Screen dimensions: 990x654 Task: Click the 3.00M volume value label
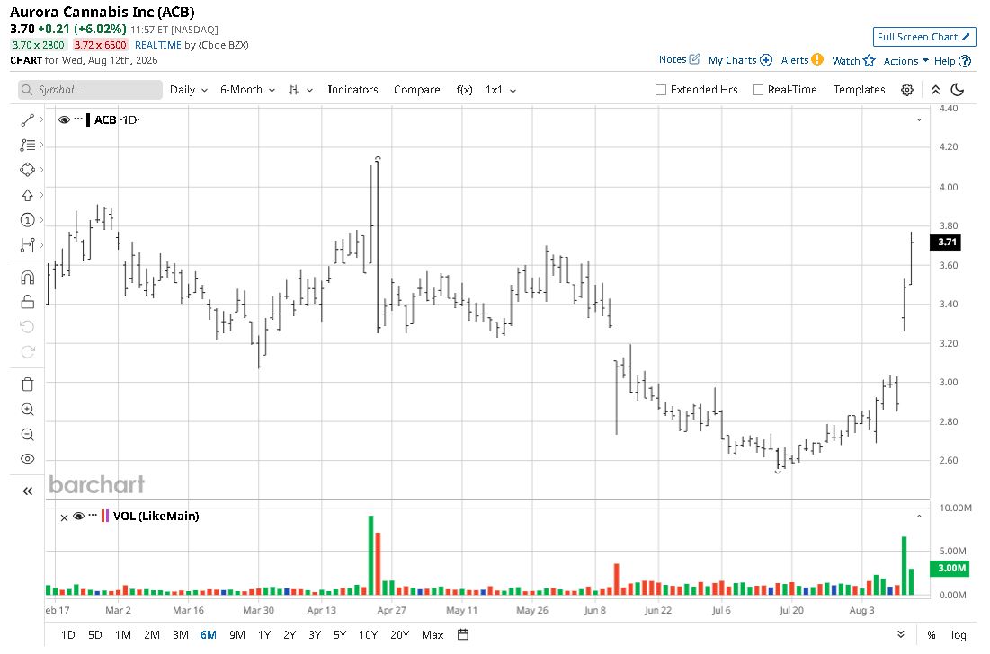coord(950,568)
